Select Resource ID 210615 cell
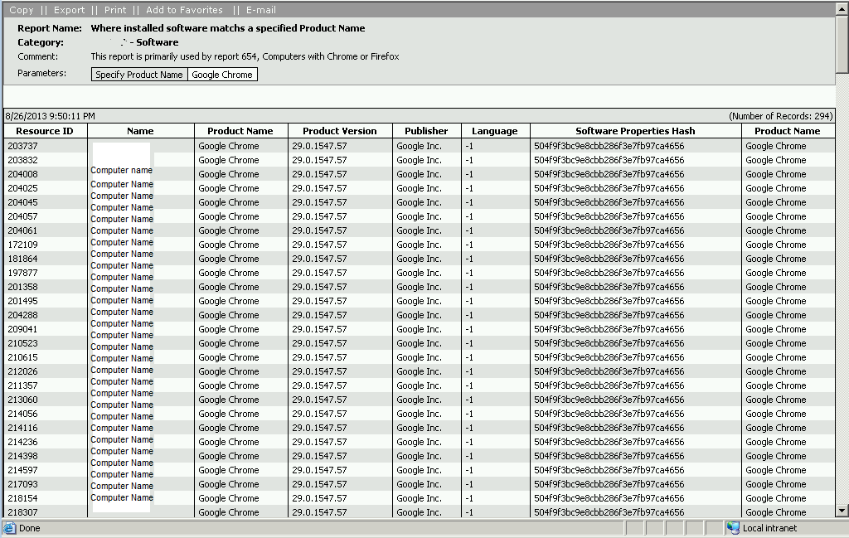849x538 pixels. 46,357
